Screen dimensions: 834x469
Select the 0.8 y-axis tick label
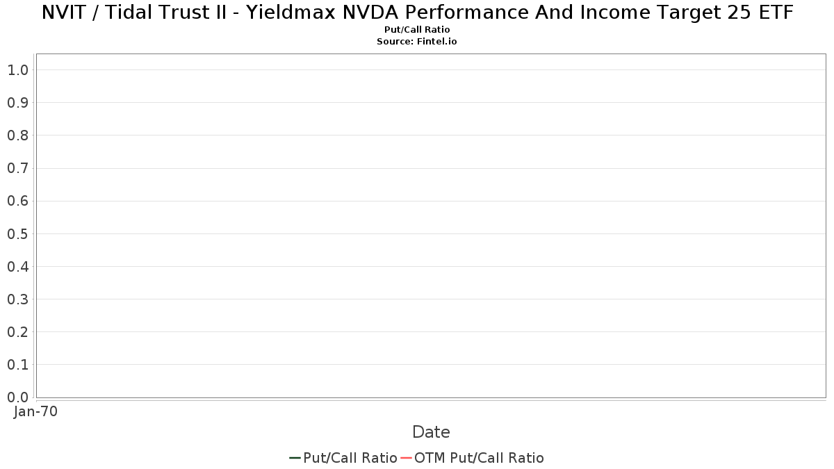17,135
